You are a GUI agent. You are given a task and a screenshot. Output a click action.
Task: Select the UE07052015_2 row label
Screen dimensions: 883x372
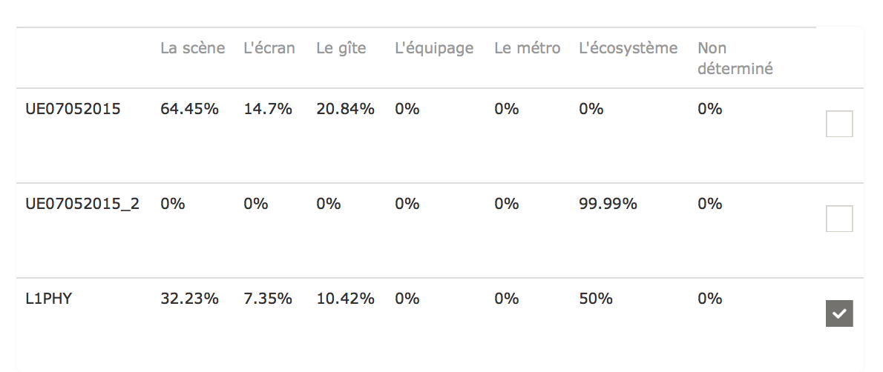point(82,204)
